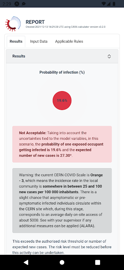Tap the circled A notification icon

point(17,4)
